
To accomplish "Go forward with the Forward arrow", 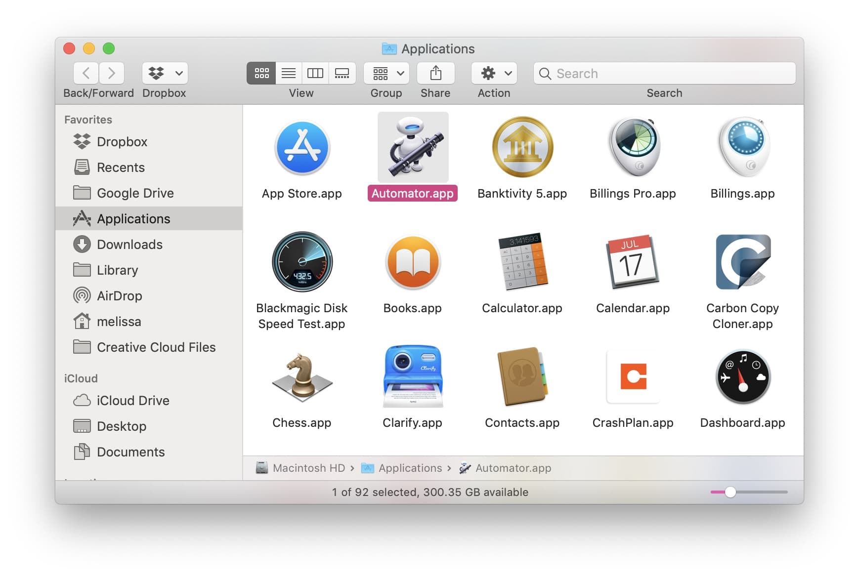I will [x=112, y=73].
